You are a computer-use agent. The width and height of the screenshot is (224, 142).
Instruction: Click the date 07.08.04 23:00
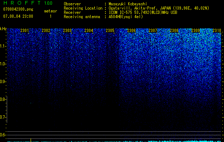18,16
